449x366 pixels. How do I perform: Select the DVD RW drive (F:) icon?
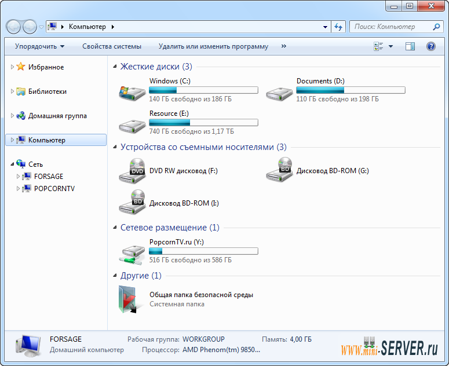tap(132, 171)
